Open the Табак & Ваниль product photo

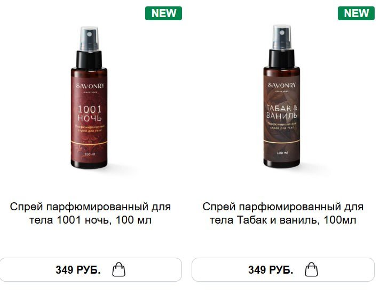pyautogui.click(x=282, y=96)
